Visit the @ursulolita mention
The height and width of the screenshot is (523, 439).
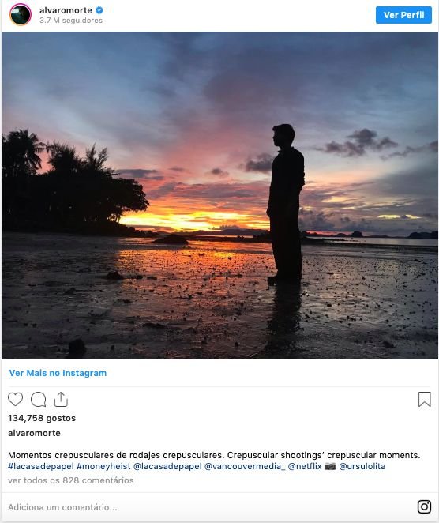point(362,466)
